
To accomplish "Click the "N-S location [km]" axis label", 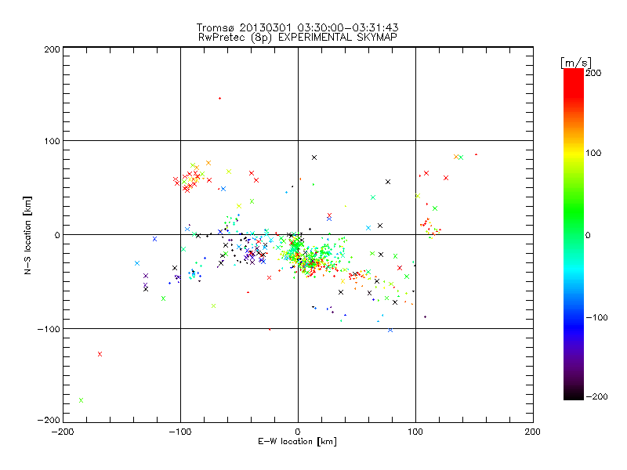I will pos(27,235).
